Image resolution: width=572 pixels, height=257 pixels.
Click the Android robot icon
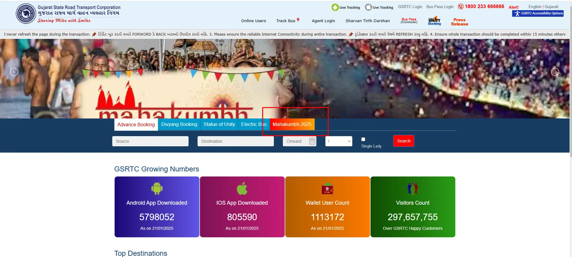coord(157,188)
